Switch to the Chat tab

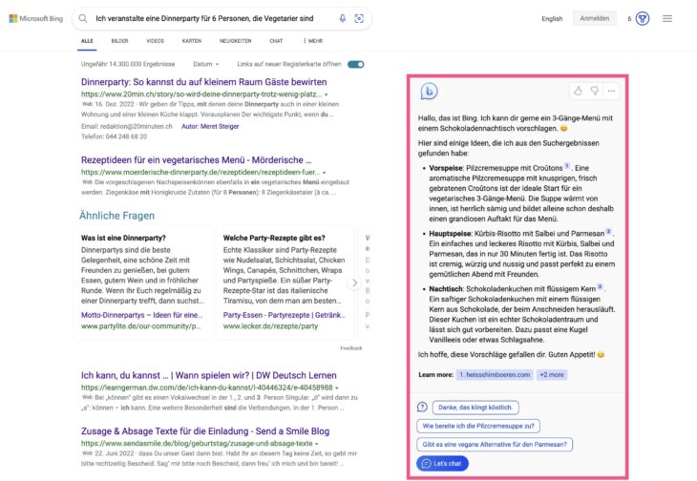pyautogui.click(x=276, y=41)
